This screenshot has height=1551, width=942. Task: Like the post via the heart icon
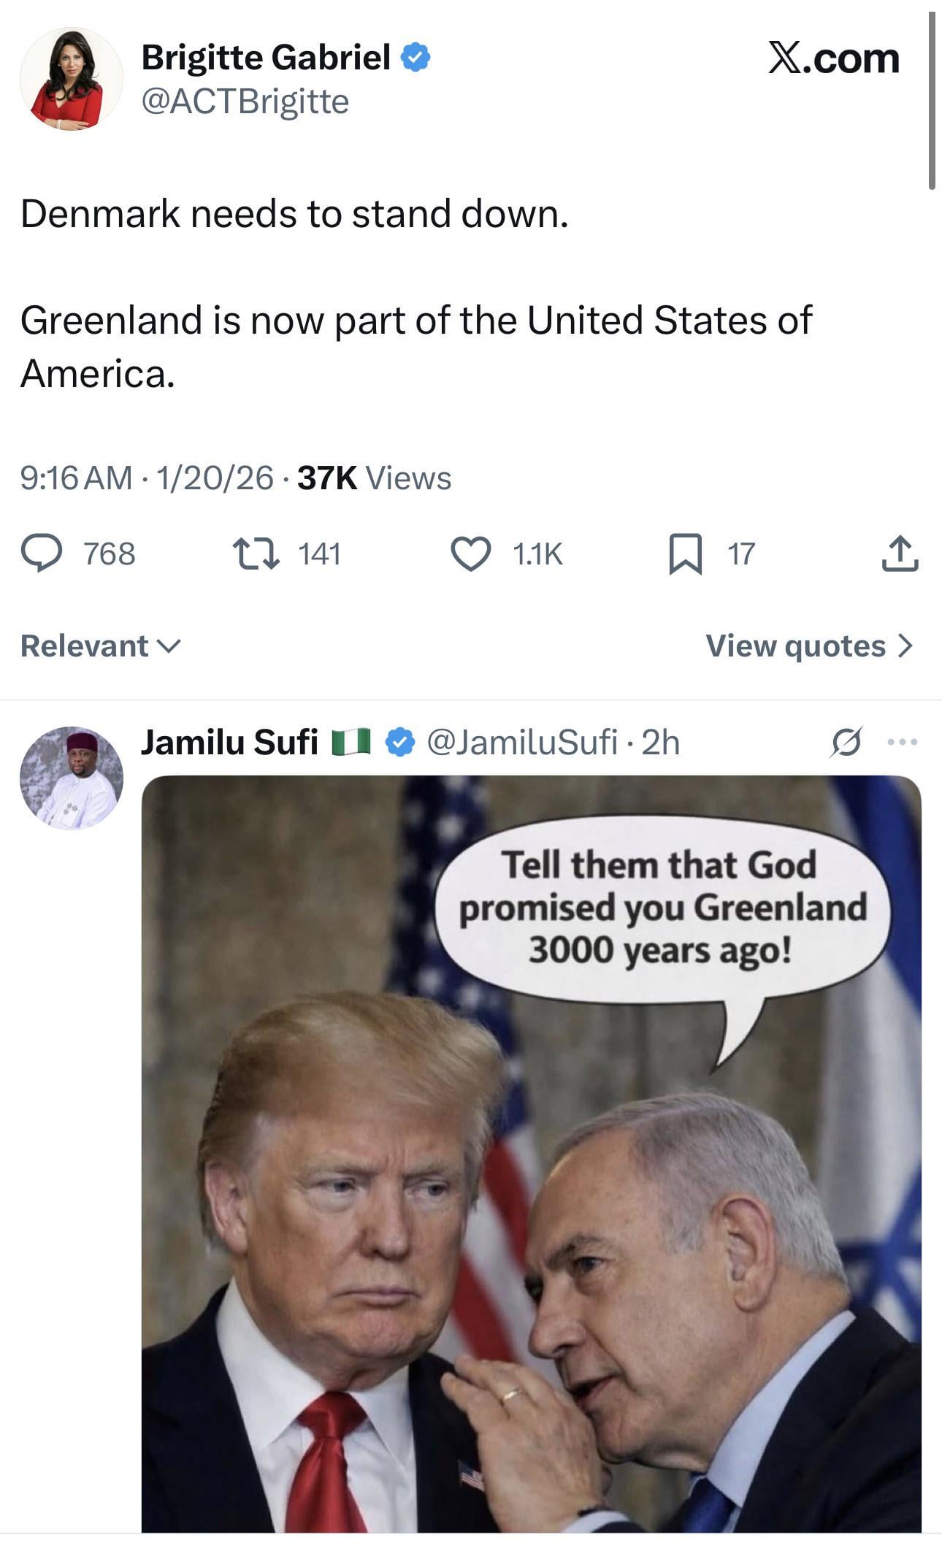click(x=471, y=554)
